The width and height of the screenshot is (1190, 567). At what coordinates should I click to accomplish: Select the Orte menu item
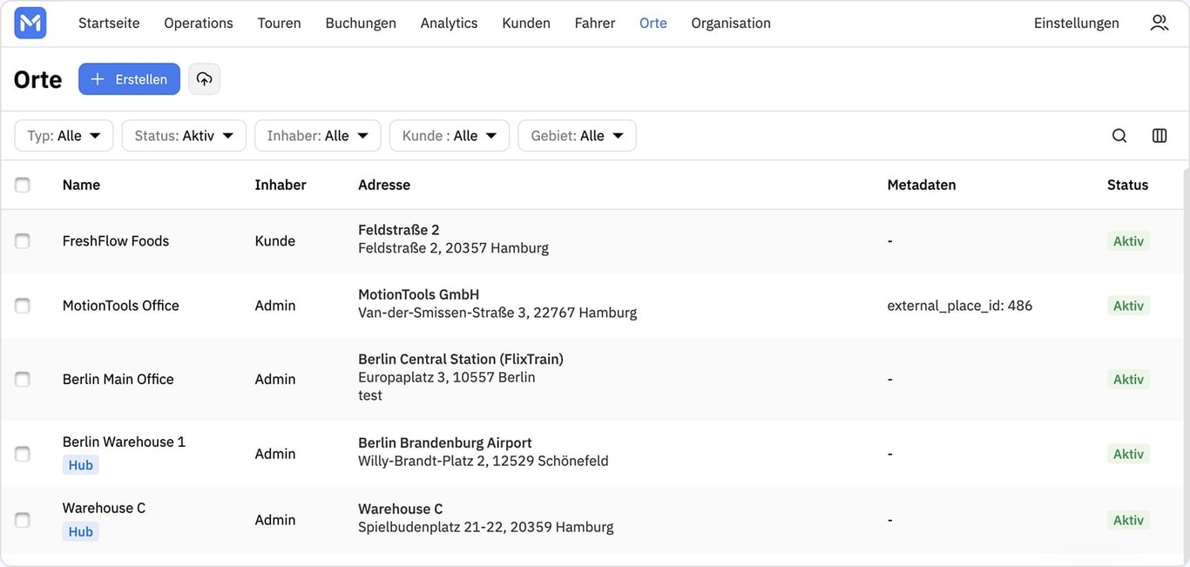pos(653,24)
